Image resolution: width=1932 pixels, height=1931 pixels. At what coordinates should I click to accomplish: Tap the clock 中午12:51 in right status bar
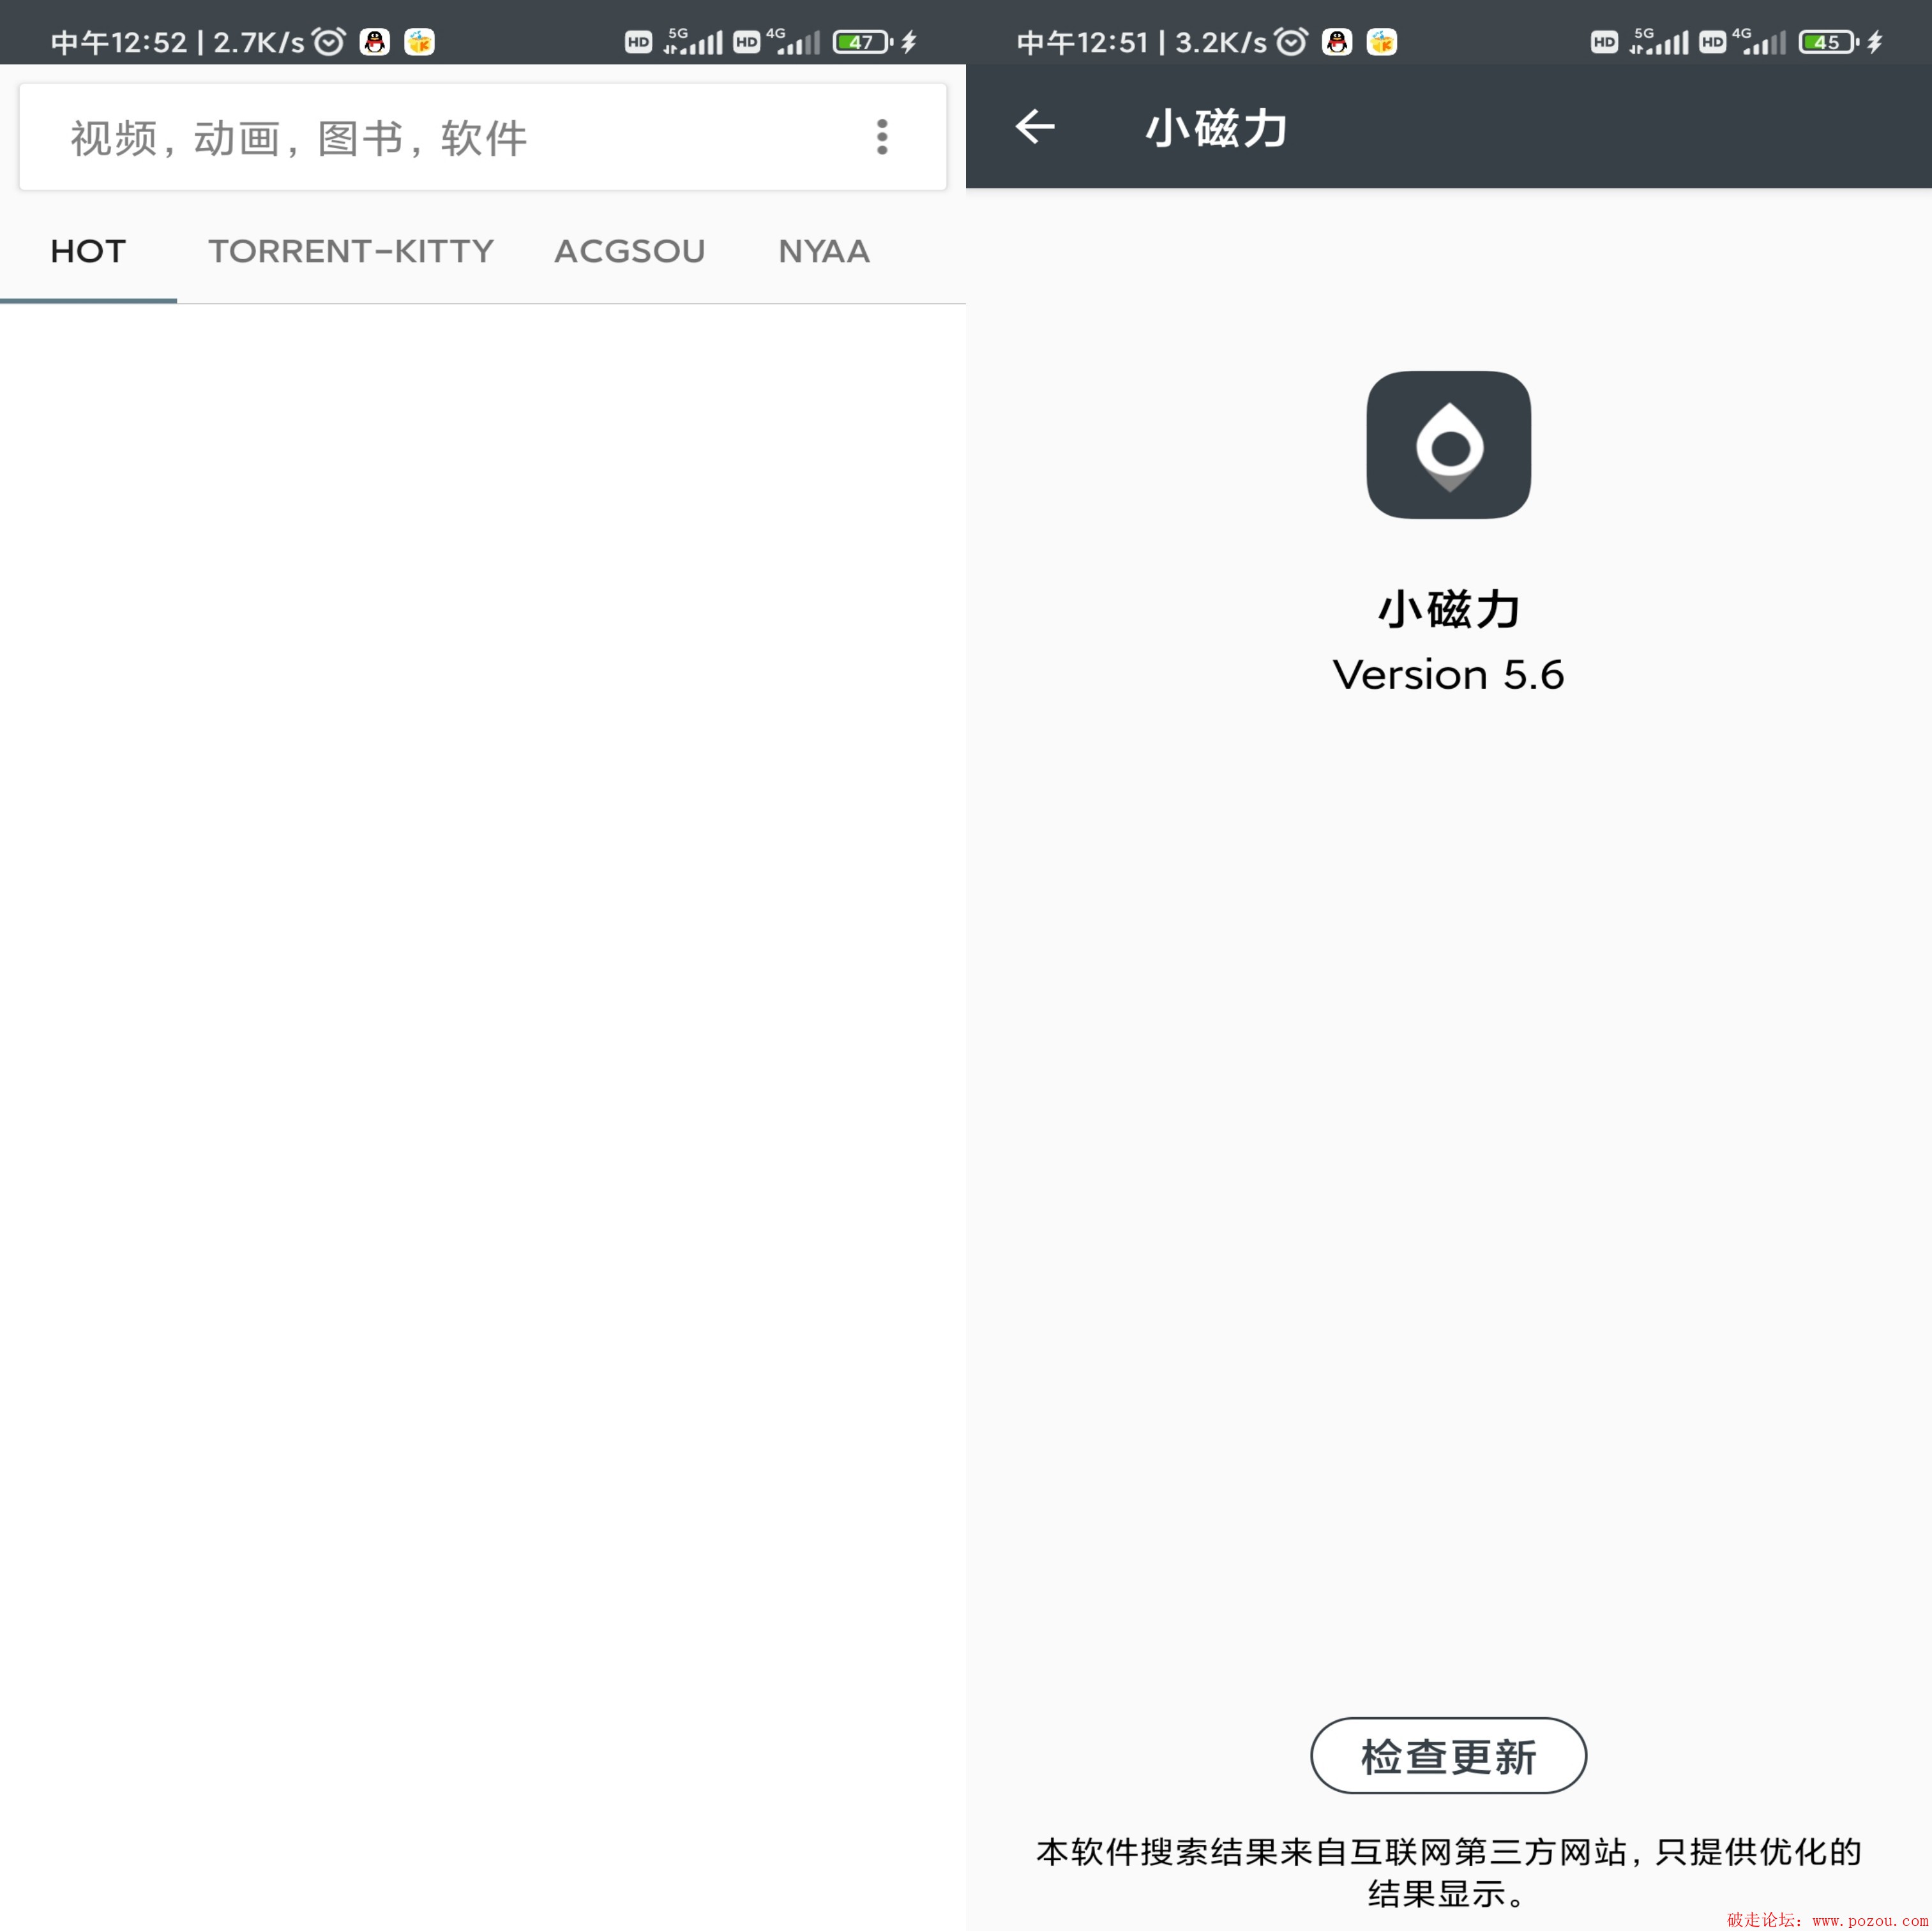pos(1083,42)
